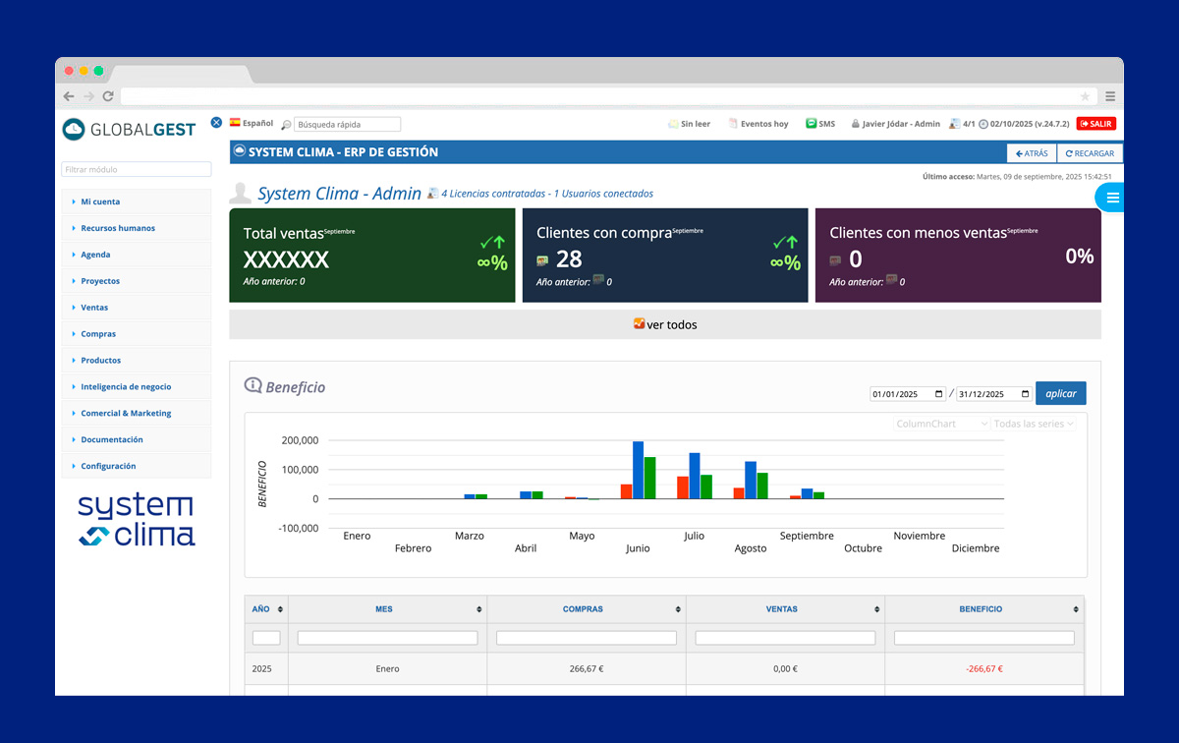Click the Sin leer messages icon
This screenshot has height=743, width=1179.
coord(673,124)
